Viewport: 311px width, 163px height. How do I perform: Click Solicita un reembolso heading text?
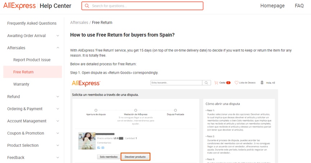[x=105, y=95]
